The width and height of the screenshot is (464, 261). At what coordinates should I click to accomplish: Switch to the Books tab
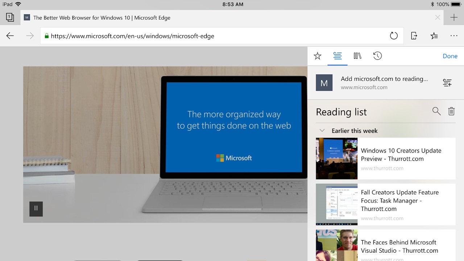357,56
